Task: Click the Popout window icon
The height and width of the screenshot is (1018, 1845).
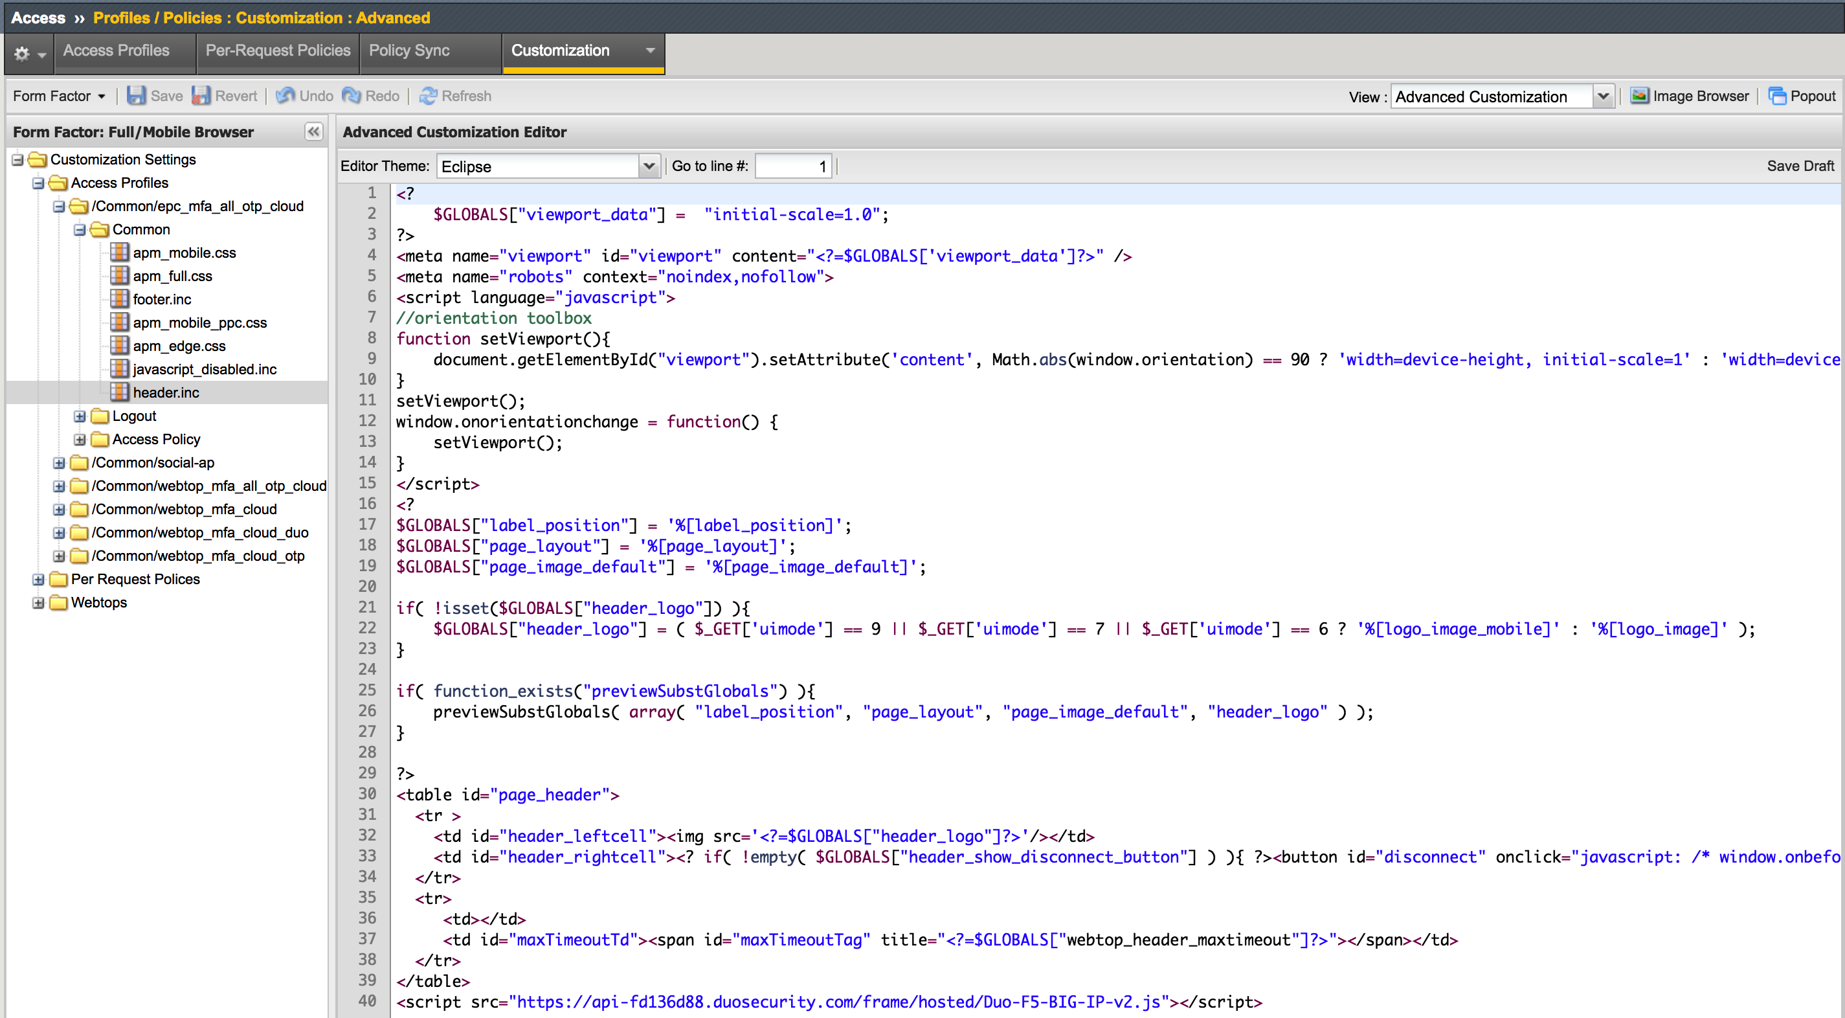Action: pyautogui.click(x=1777, y=95)
